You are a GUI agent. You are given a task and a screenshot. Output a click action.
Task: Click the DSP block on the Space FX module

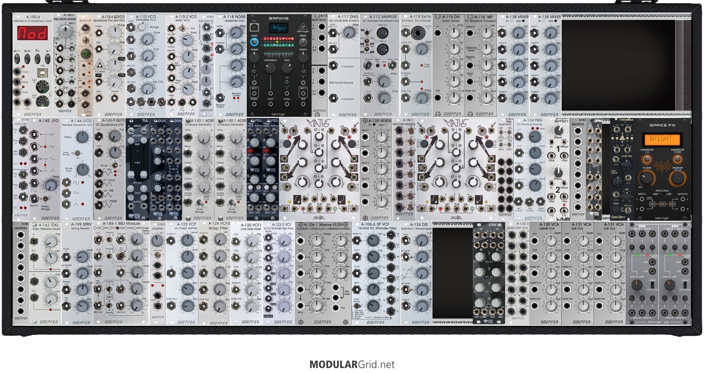point(663,204)
